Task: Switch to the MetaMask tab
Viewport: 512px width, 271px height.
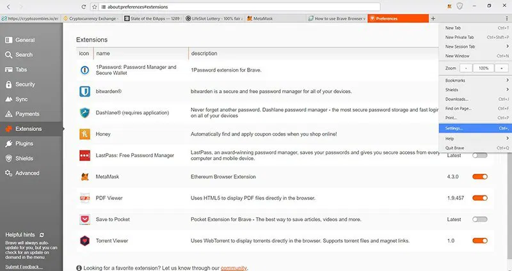Action: pos(275,19)
